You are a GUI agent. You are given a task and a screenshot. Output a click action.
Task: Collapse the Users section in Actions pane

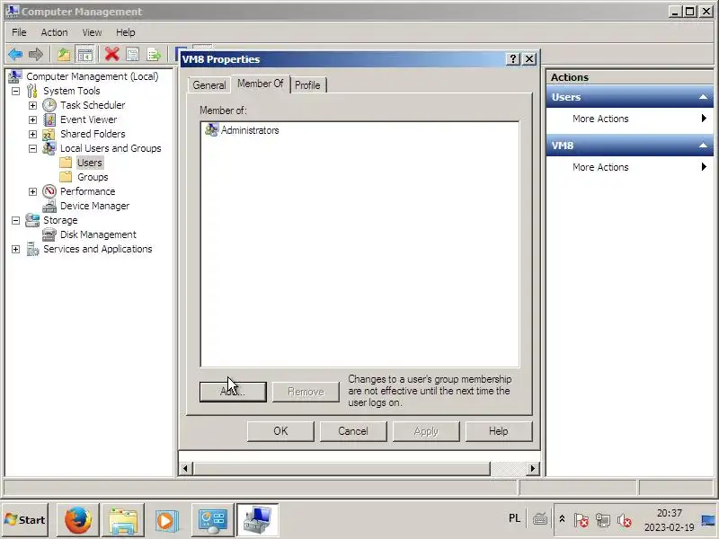pos(703,97)
